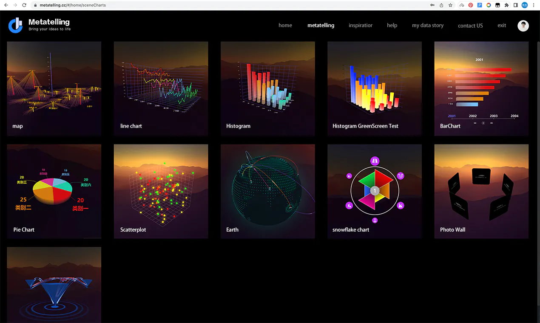Open the inspiration nav item
540x323 pixels.
click(361, 25)
